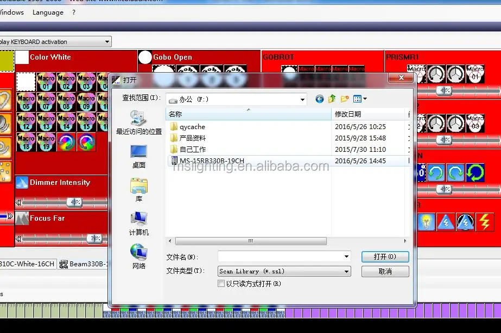
Task: Click the yellow lightning bolt strobe icon
Action: 485,221
